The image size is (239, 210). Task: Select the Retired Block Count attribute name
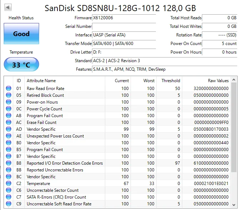click(x=45, y=95)
